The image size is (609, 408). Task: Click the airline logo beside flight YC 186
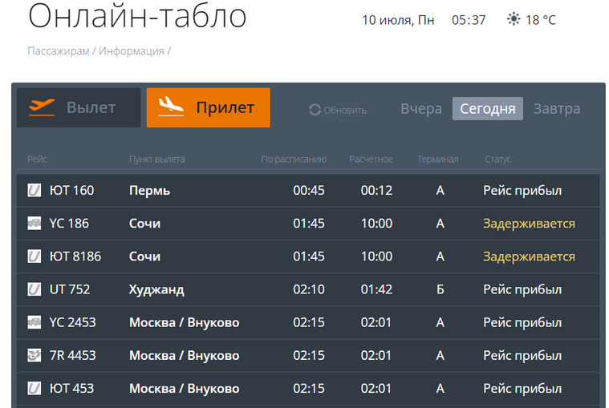pos(35,224)
